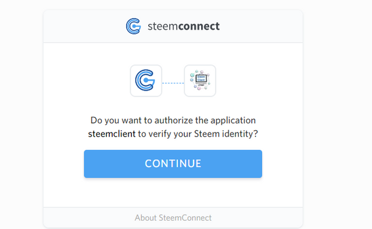Click the 'Steem Client' label inside monitor icon
Viewport: 372px width, 229px height.
tap(201, 78)
